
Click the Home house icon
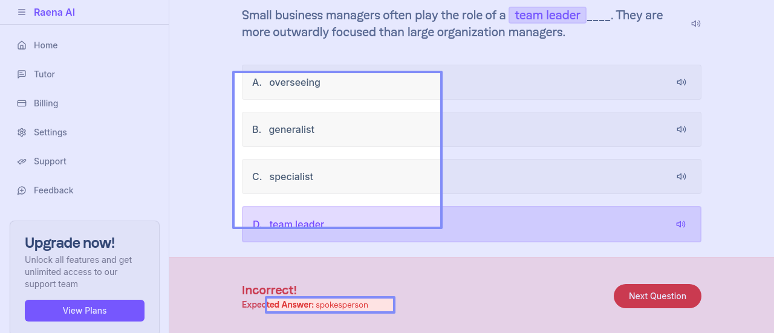click(22, 45)
